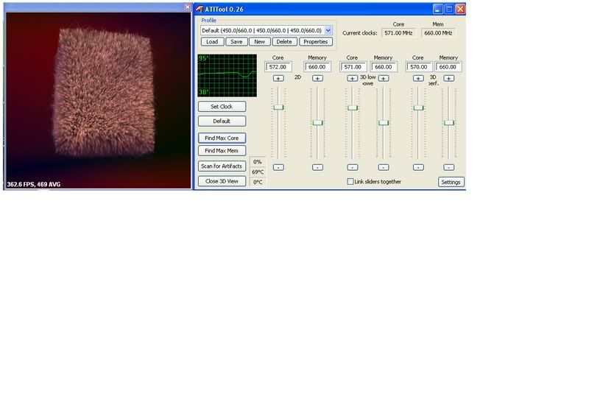This screenshot has height=419, width=589.
Task: Minimize the ATITool window
Action: tap(437, 9)
